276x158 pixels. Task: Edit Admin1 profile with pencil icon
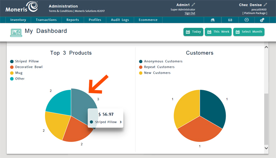[x=193, y=5]
